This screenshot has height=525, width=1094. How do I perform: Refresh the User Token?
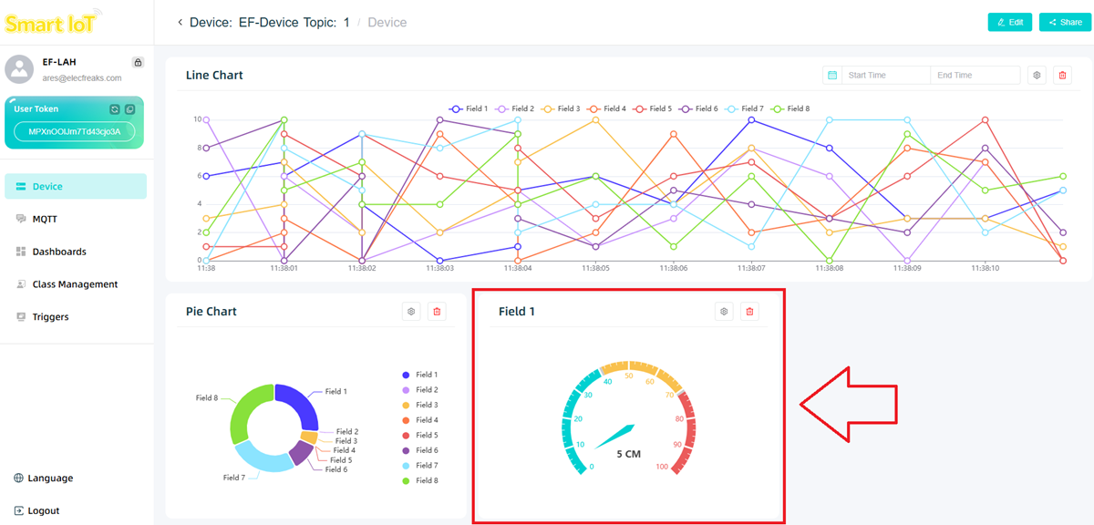[x=115, y=109]
